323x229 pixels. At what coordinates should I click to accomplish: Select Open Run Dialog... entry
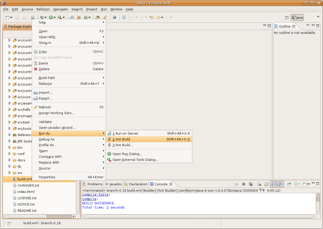[x=149, y=154]
